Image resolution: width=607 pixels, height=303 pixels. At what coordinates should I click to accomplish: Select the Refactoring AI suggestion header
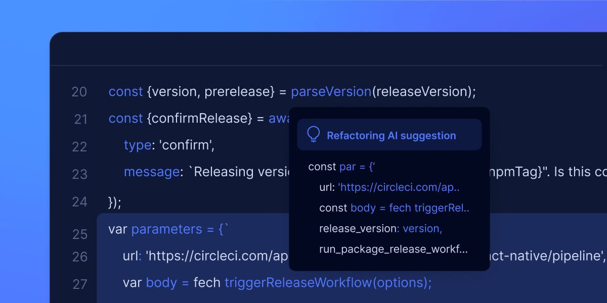point(392,135)
